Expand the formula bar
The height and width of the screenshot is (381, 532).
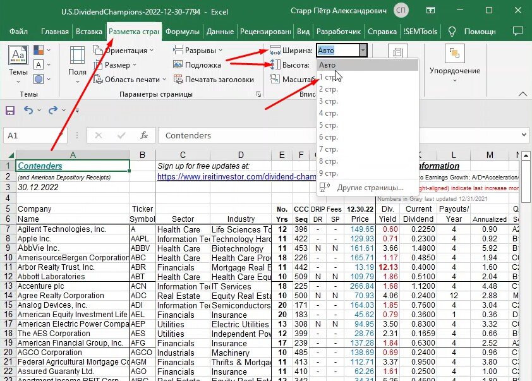click(524, 135)
